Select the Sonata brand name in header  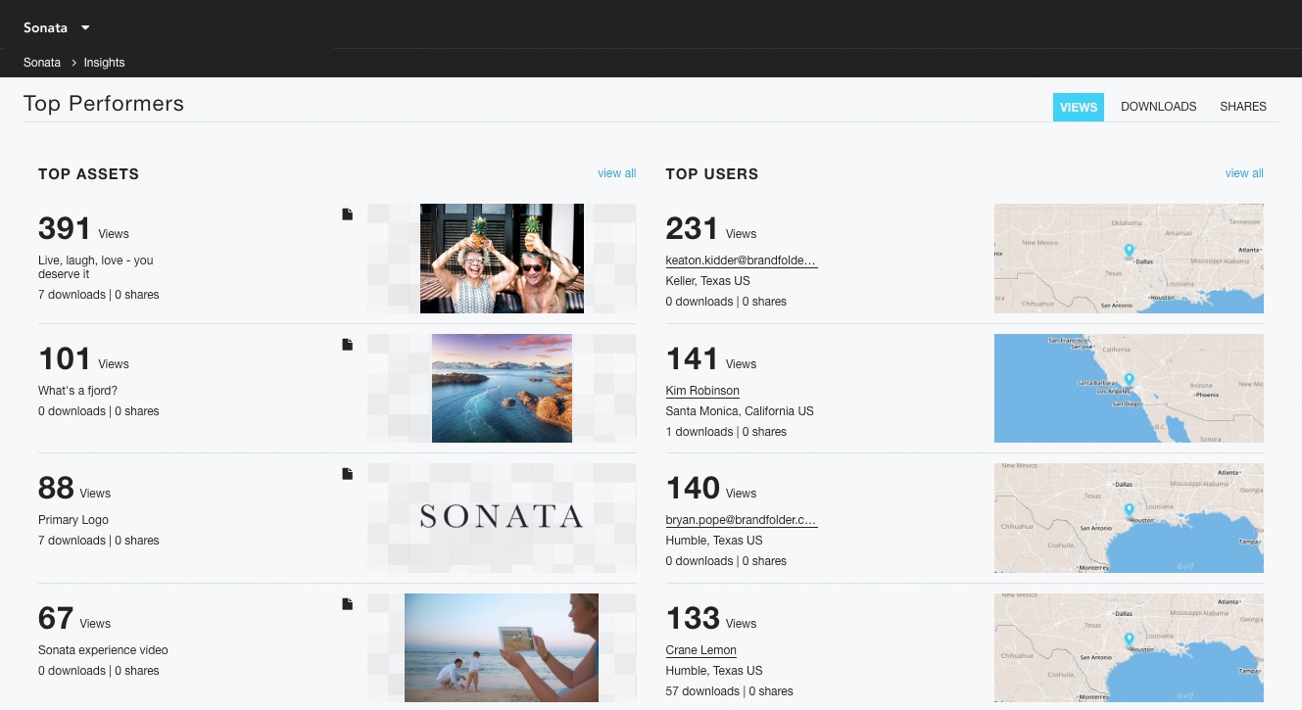(x=45, y=27)
